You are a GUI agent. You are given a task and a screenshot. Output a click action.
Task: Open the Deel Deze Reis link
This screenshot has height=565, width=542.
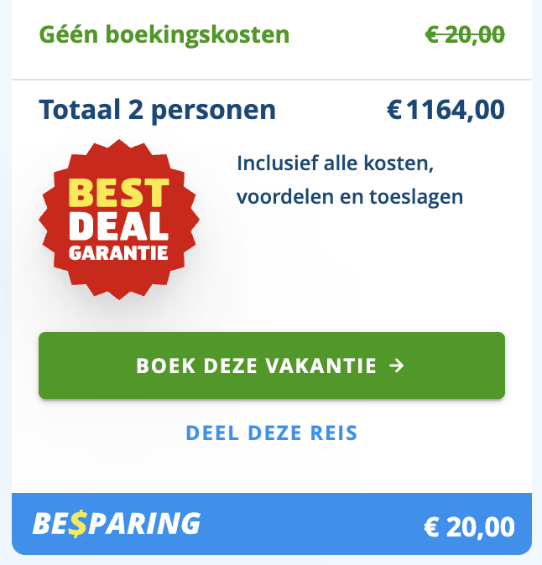pos(272,433)
